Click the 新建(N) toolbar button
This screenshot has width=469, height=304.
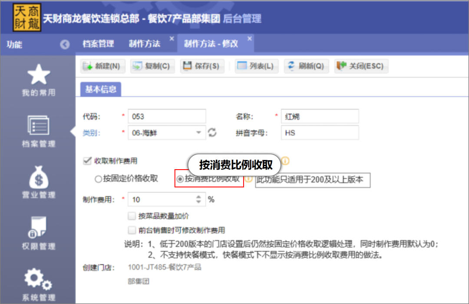click(102, 66)
